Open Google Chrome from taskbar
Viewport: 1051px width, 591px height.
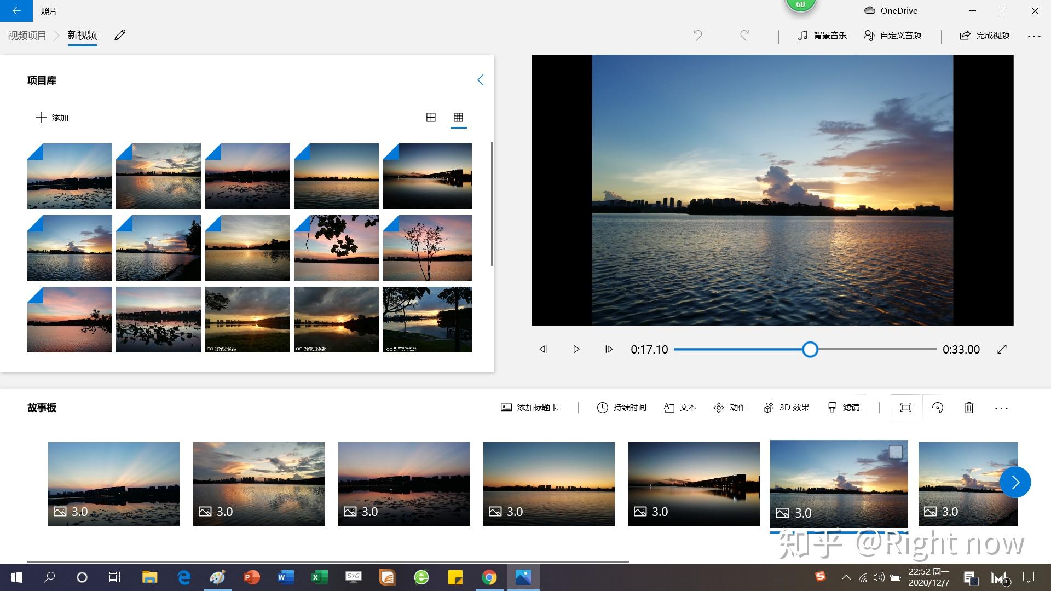[489, 577]
